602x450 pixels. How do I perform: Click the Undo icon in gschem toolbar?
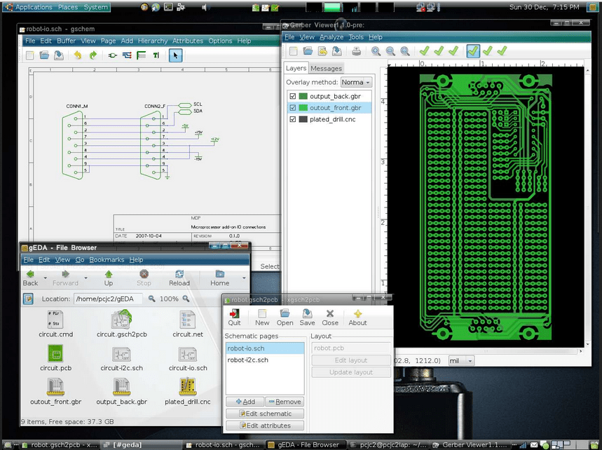click(x=78, y=55)
